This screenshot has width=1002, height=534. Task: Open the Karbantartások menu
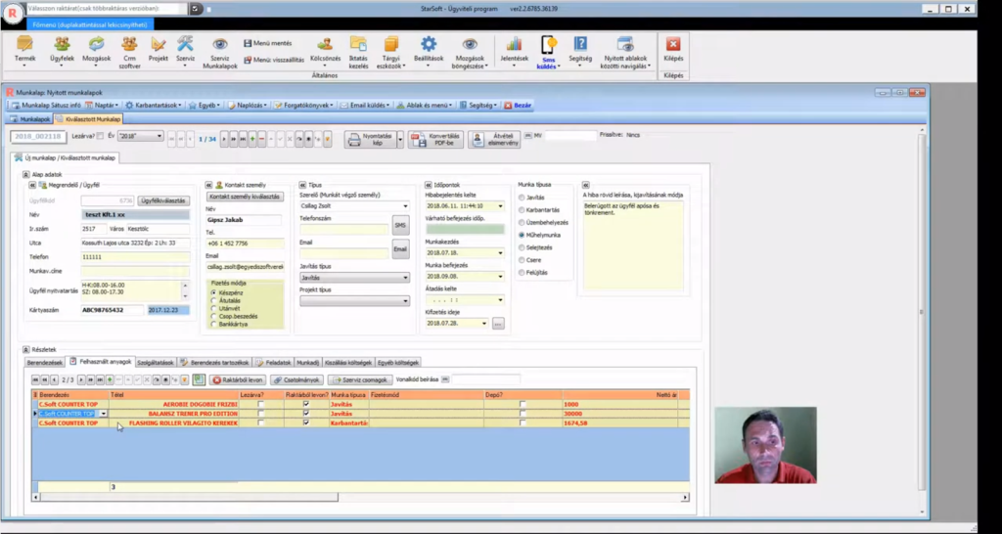153,105
